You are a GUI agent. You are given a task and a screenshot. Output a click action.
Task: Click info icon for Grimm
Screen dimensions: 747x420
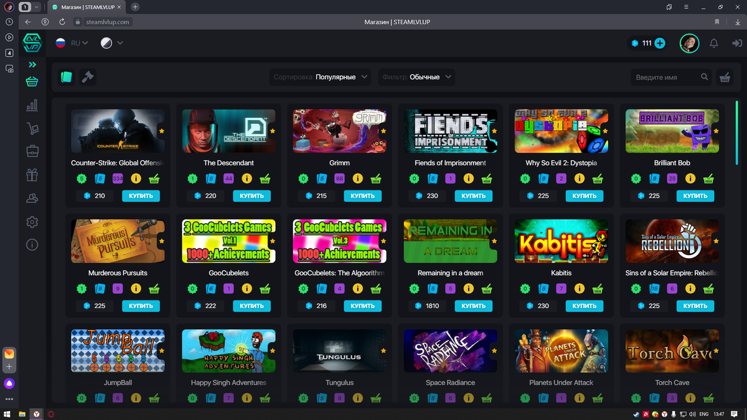pos(357,179)
